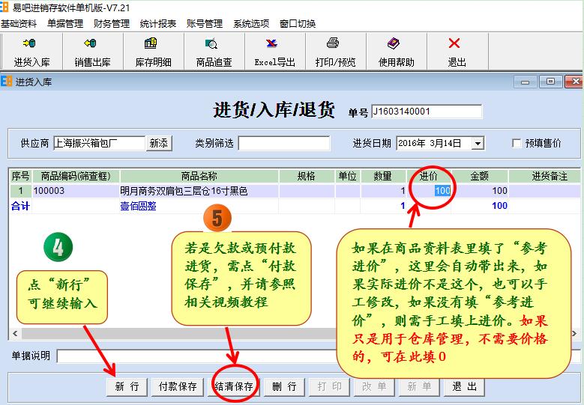Click the Excel导出 export icon

(274, 51)
